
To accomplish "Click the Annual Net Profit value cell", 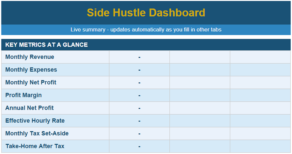I will [x=139, y=108].
